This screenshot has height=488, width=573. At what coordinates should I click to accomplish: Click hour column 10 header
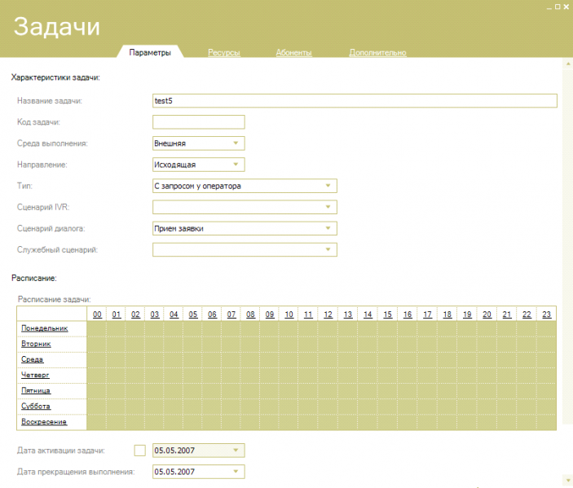coord(289,314)
